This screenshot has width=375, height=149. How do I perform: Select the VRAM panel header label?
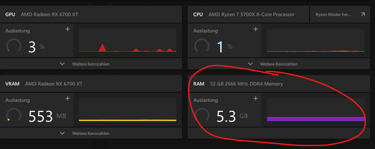[x=12, y=84]
